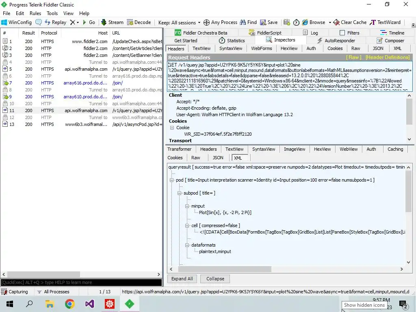Image resolution: width=416 pixels, height=312 pixels.
Task: Collapse the Cookie node in request headers
Action: [x=172, y=128]
